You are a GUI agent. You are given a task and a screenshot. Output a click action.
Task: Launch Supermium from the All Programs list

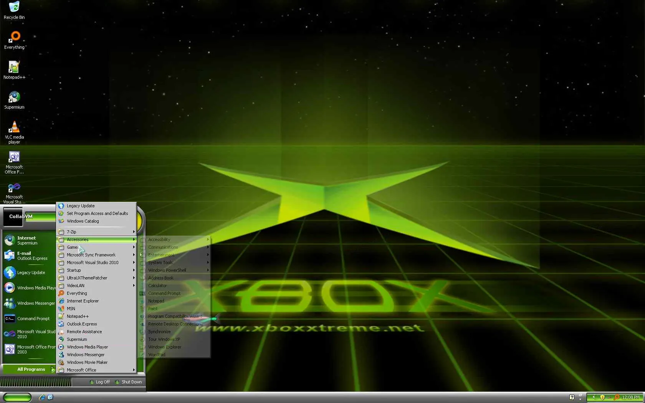[x=96, y=339]
